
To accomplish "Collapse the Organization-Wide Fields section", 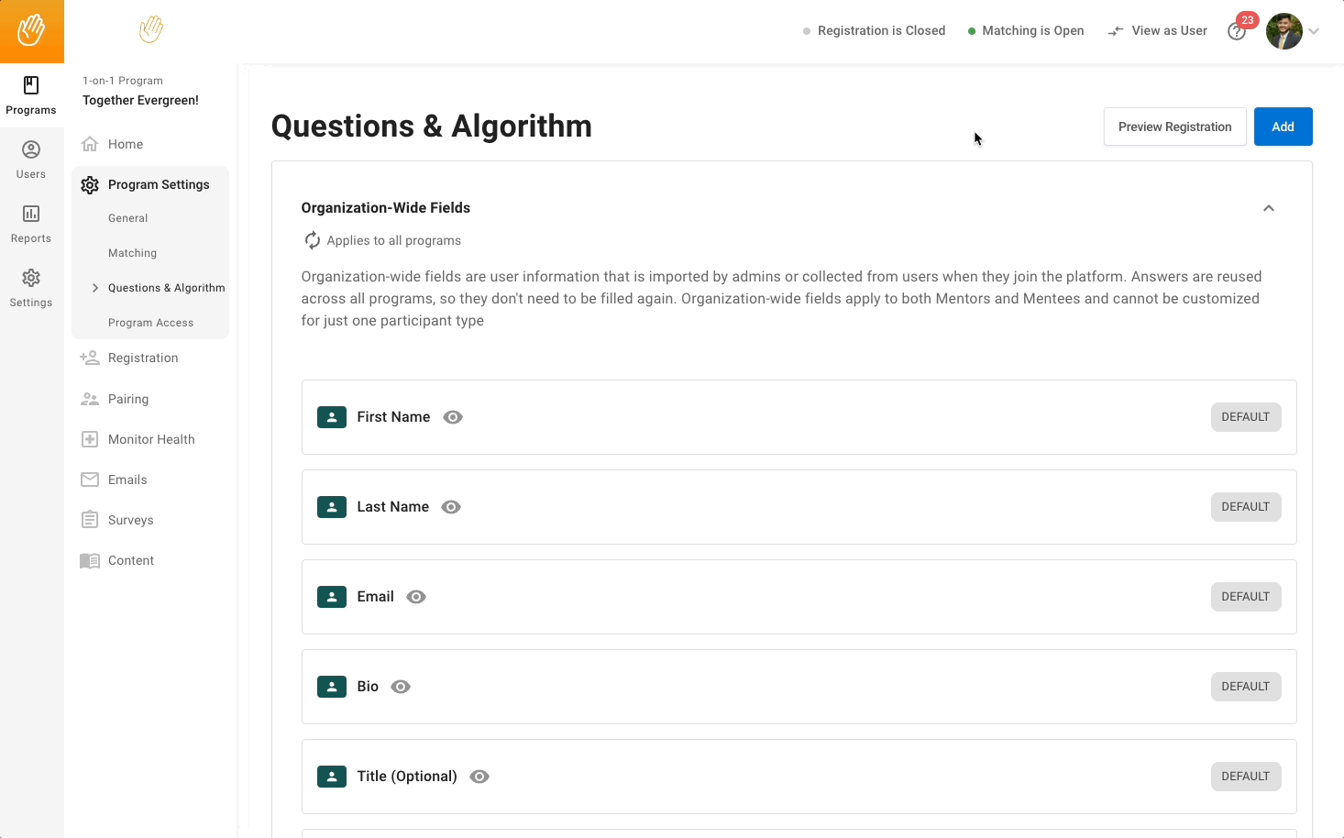I will pos(1269,208).
